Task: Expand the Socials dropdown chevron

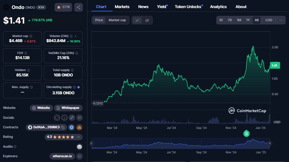Action: tap(79, 118)
